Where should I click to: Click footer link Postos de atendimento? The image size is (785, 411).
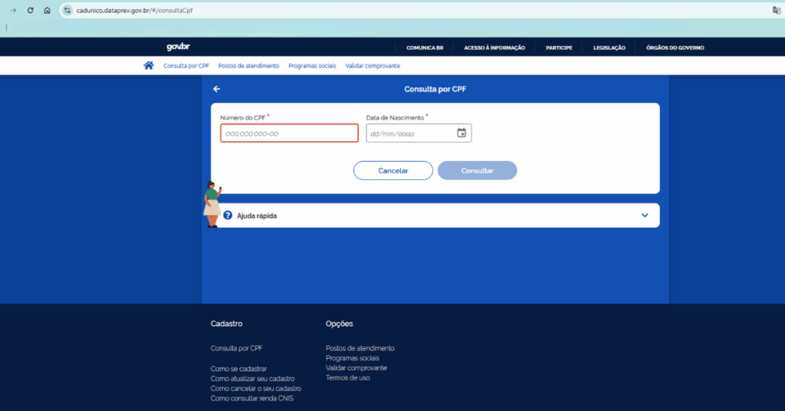[360, 348]
